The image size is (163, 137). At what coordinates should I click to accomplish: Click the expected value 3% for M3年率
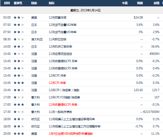click(x=141, y=32)
